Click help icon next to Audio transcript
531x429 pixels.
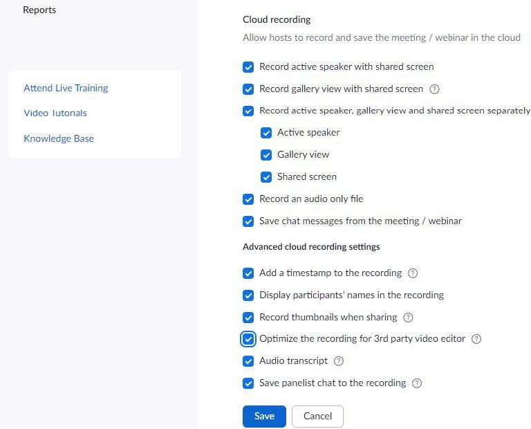(x=338, y=361)
